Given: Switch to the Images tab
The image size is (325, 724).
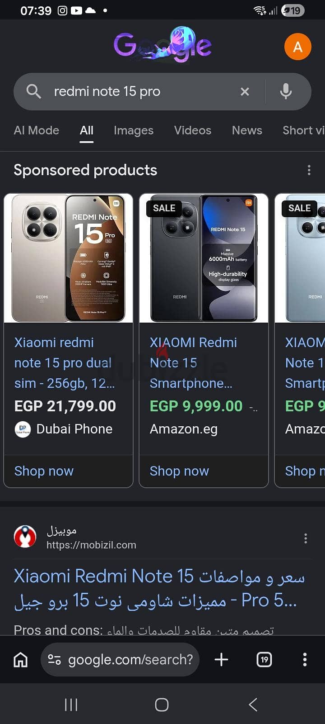Looking at the screenshot, I should pos(134,130).
